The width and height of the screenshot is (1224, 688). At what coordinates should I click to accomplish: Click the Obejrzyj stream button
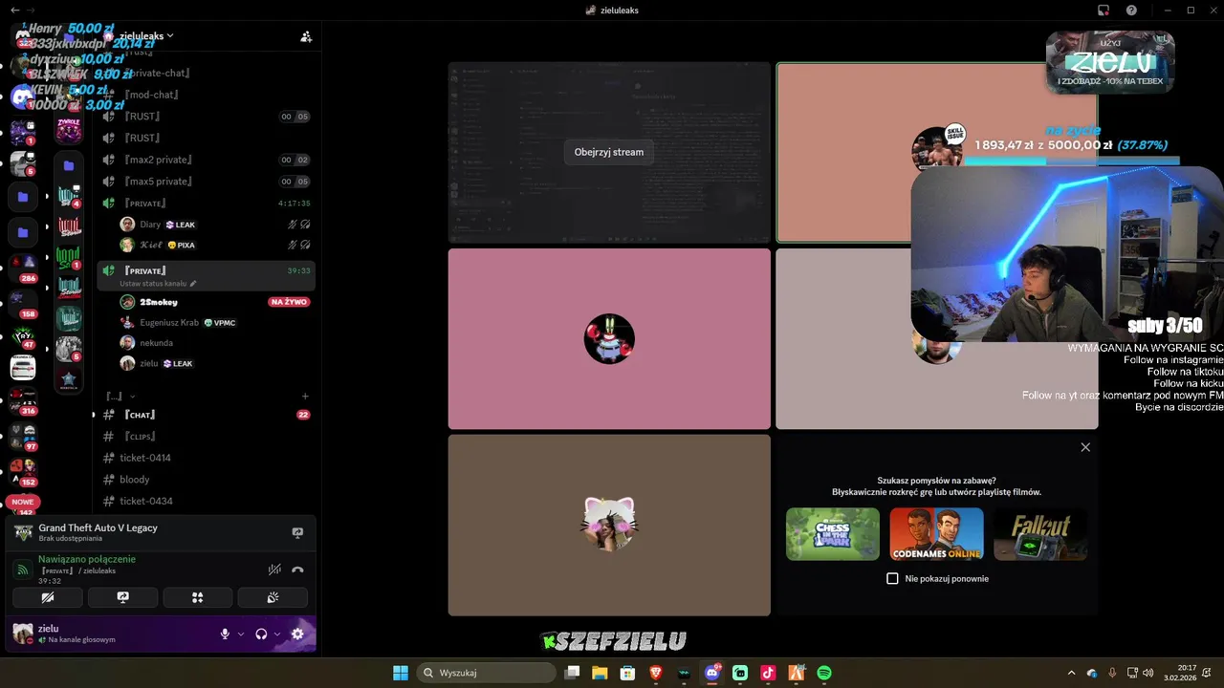tap(609, 152)
